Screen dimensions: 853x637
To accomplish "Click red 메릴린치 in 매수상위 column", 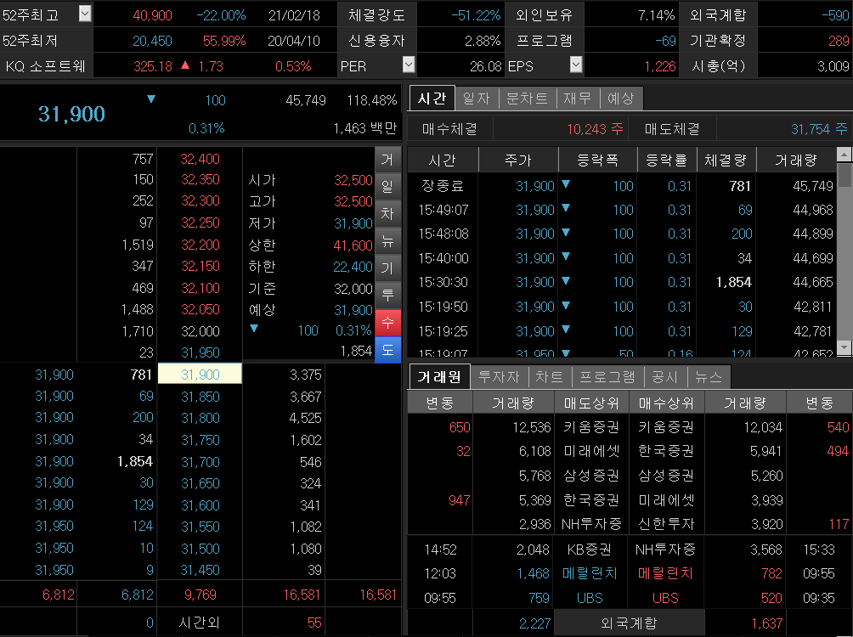I will 666,573.
